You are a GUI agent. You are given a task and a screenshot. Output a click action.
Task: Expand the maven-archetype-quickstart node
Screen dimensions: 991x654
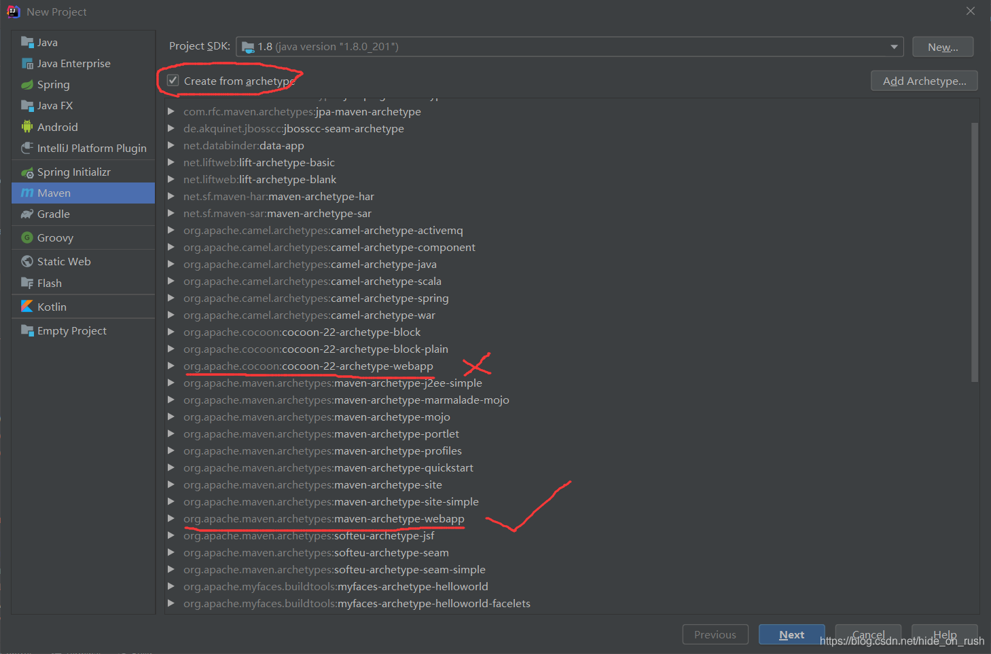(x=171, y=467)
